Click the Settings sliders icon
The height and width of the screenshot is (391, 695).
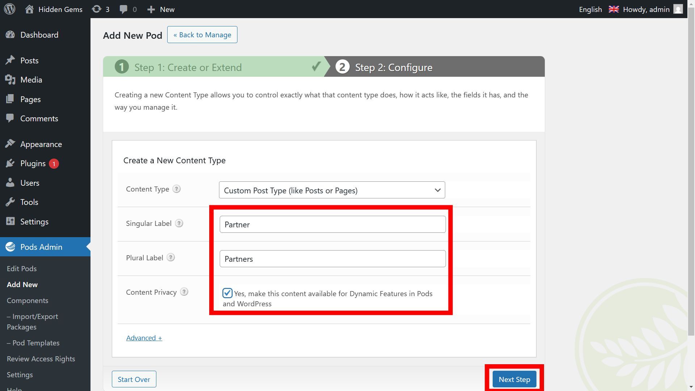pos(10,222)
